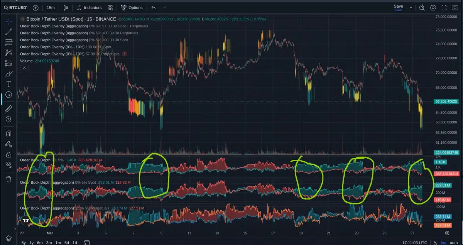Open symbol search for BTCUSDT

tap(15, 7)
